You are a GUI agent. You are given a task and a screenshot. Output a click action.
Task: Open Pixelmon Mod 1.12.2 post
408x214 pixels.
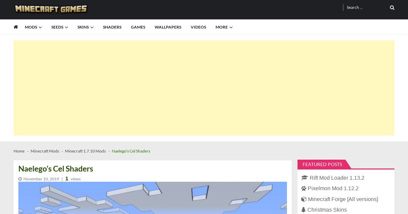tap(333, 189)
